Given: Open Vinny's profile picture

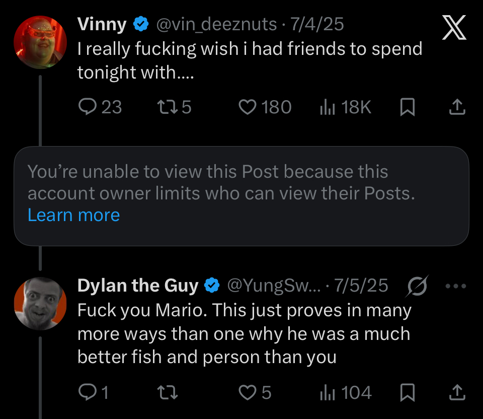Looking at the screenshot, I should tap(40, 42).
